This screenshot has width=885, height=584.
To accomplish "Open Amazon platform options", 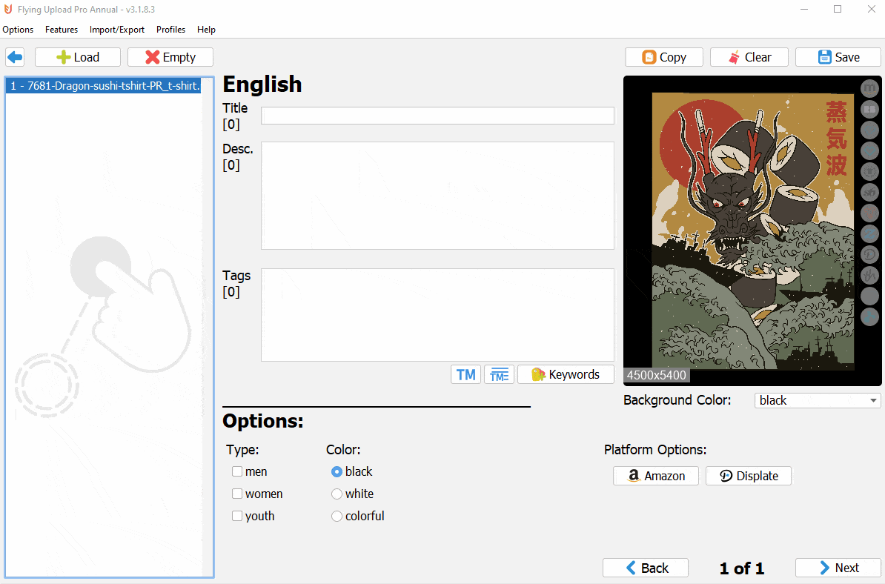I will tap(656, 476).
